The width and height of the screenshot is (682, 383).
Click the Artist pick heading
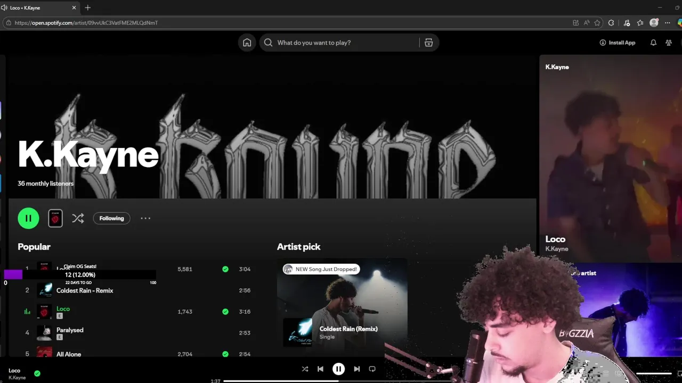(x=298, y=247)
